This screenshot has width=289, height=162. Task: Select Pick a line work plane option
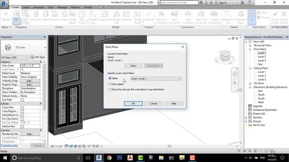[x=110, y=90]
